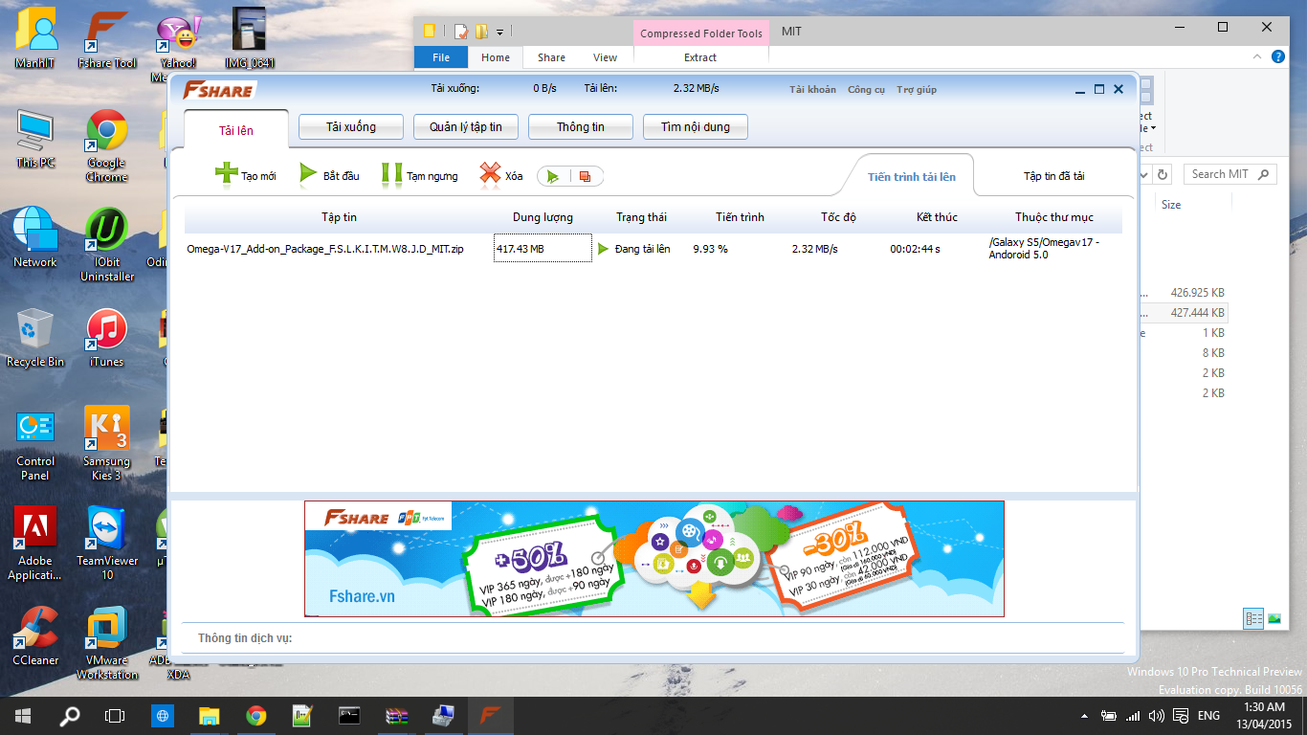This screenshot has width=1307, height=735.
Task: Switch Explorer to large icons view
Action: 1274,619
